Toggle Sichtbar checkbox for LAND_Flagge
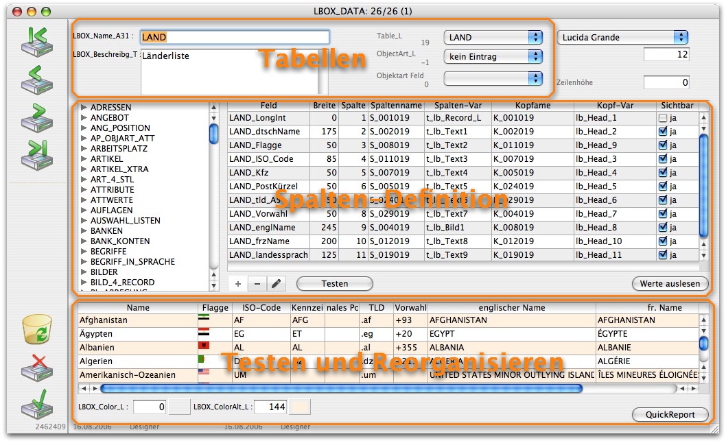Screen dimensions: 726x443 [x=663, y=145]
